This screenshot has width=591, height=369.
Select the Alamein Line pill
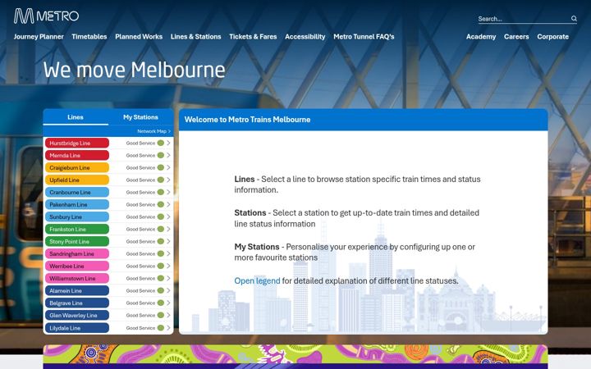[77, 290]
